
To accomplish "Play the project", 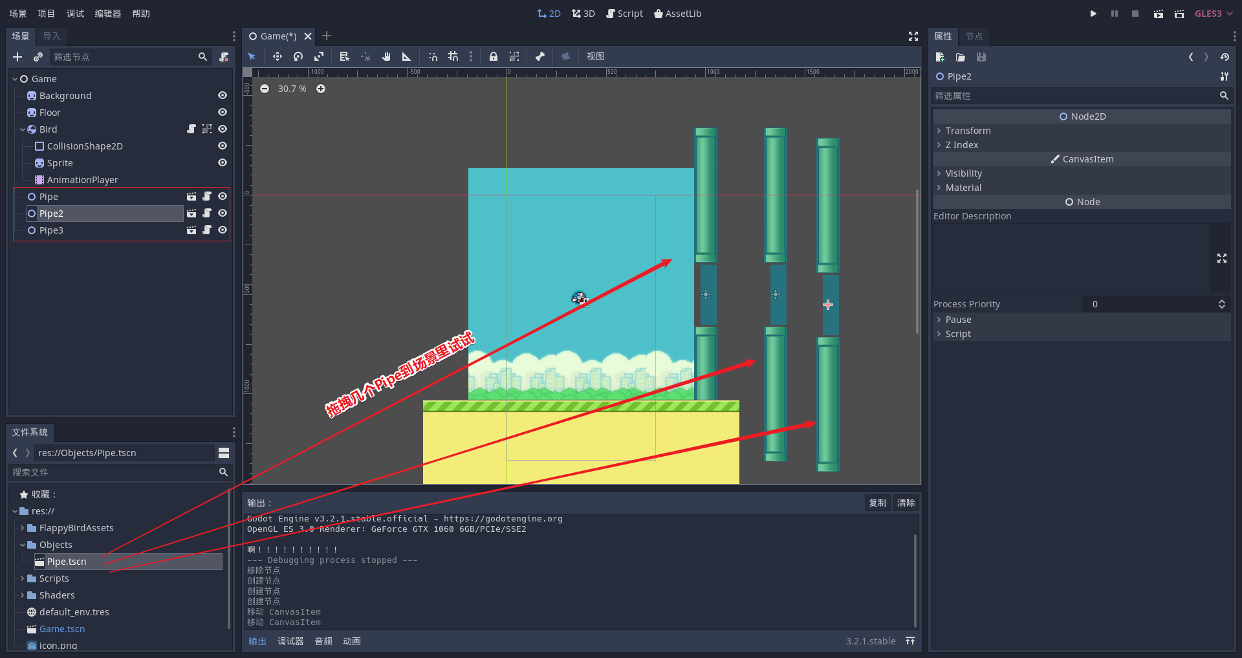I will tap(1093, 14).
